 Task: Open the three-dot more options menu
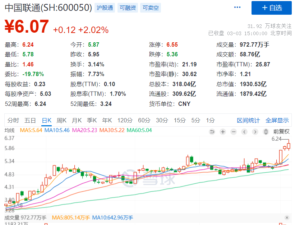point(238,8)
